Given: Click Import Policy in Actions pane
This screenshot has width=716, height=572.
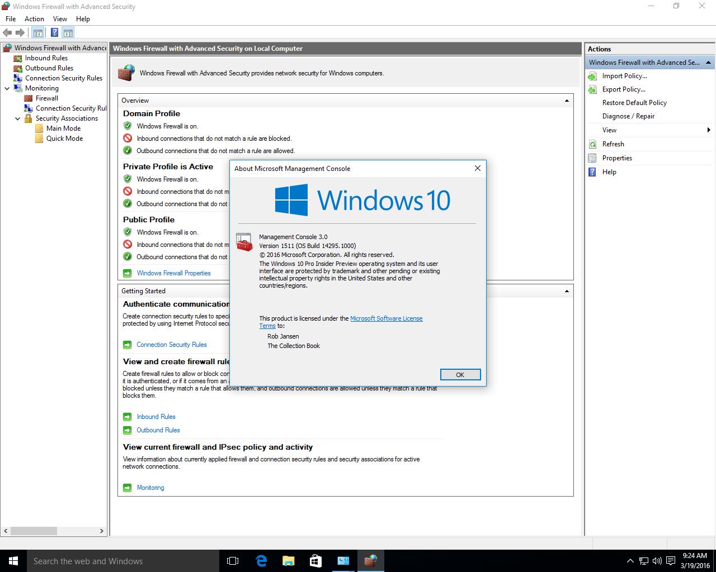Looking at the screenshot, I should click(624, 76).
